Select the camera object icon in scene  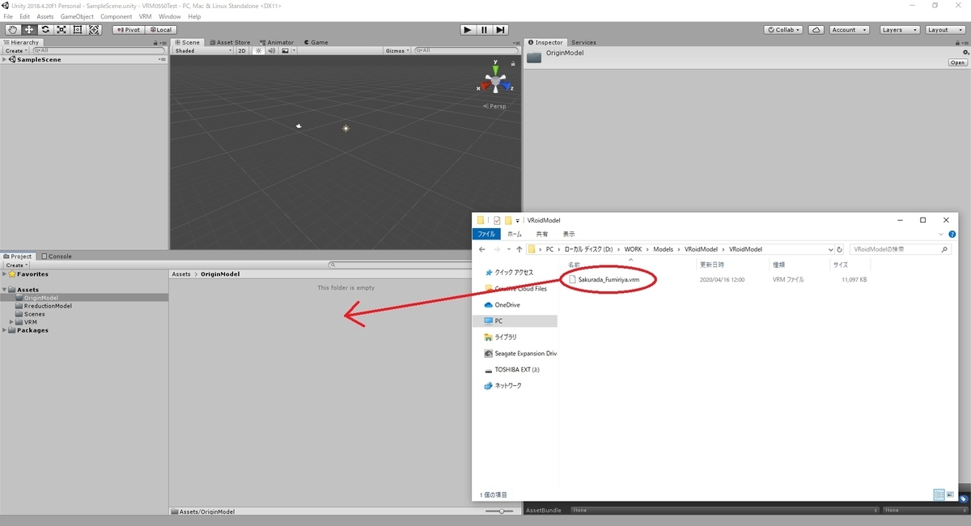[299, 125]
